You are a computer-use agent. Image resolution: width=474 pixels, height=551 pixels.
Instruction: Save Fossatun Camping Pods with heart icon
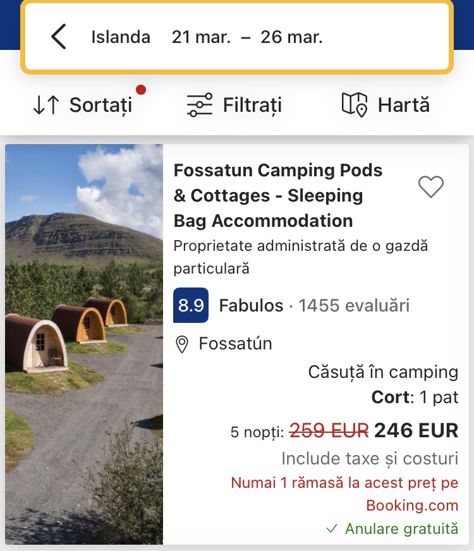click(x=431, y=187)
